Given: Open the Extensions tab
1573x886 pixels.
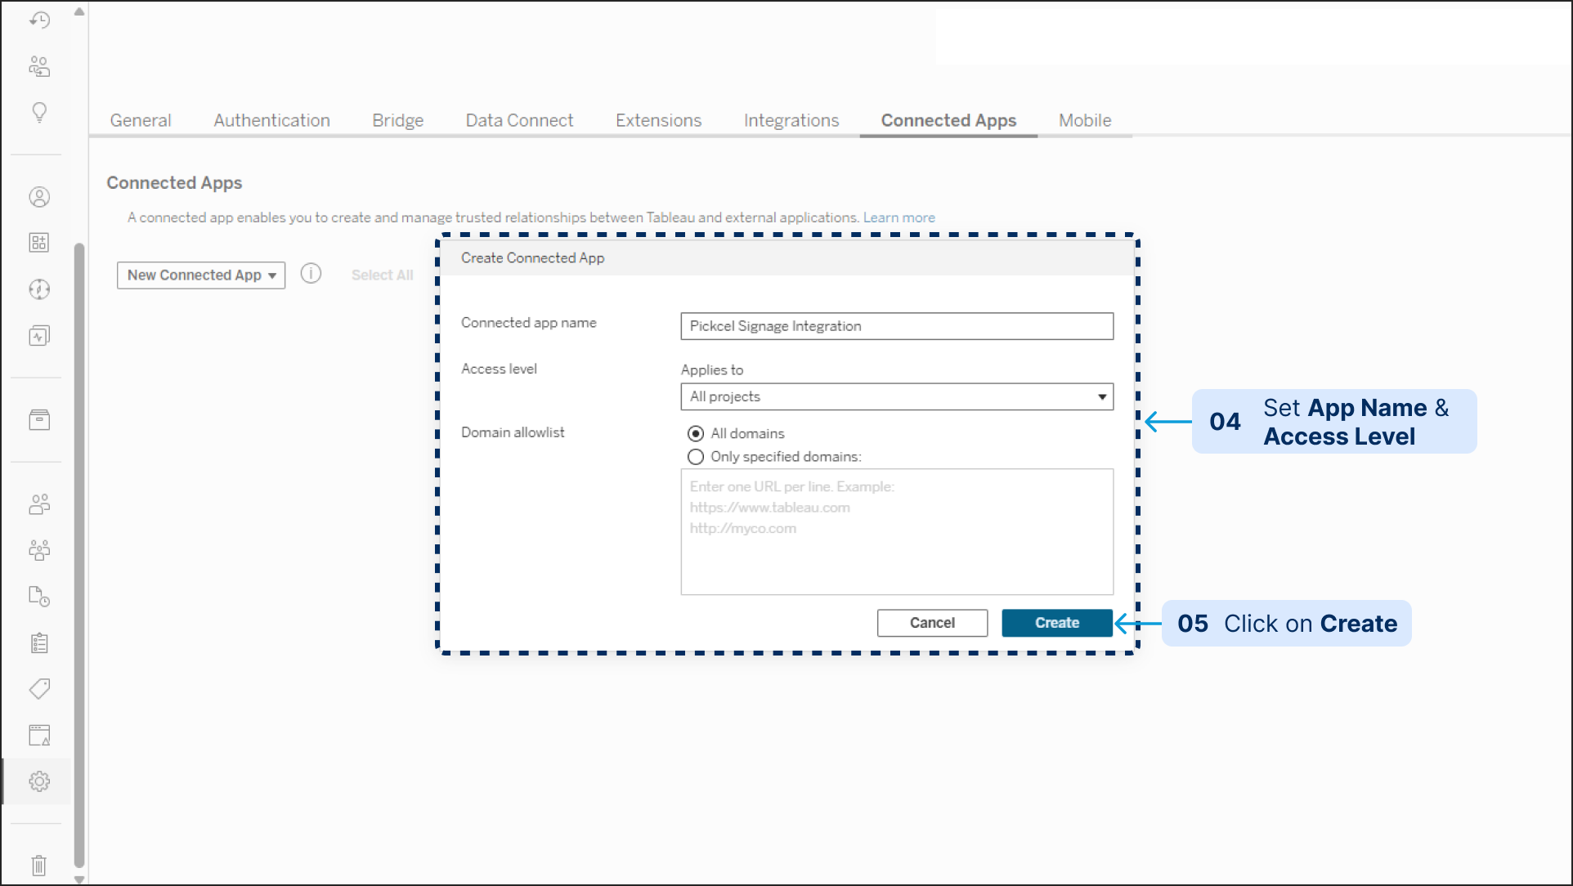Looking at the screenshot, I should [658, 120].
